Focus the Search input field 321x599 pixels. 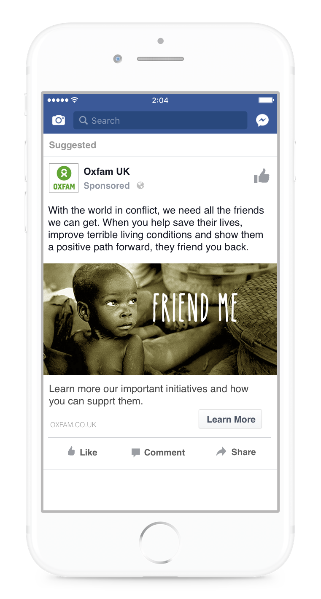[x=160, y=120]
